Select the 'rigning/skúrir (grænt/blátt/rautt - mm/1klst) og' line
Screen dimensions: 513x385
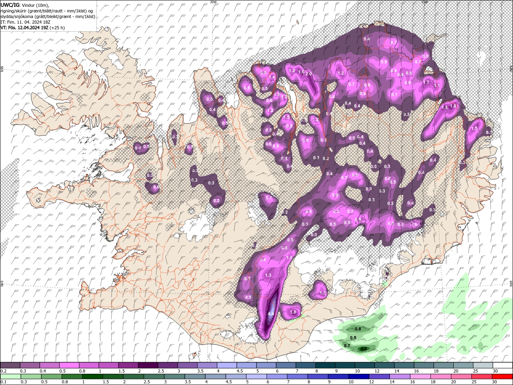click(47, 11)
